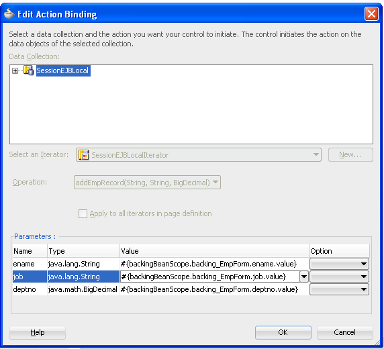
Task: Confirm with the OK button
Action: click(283, 333)
